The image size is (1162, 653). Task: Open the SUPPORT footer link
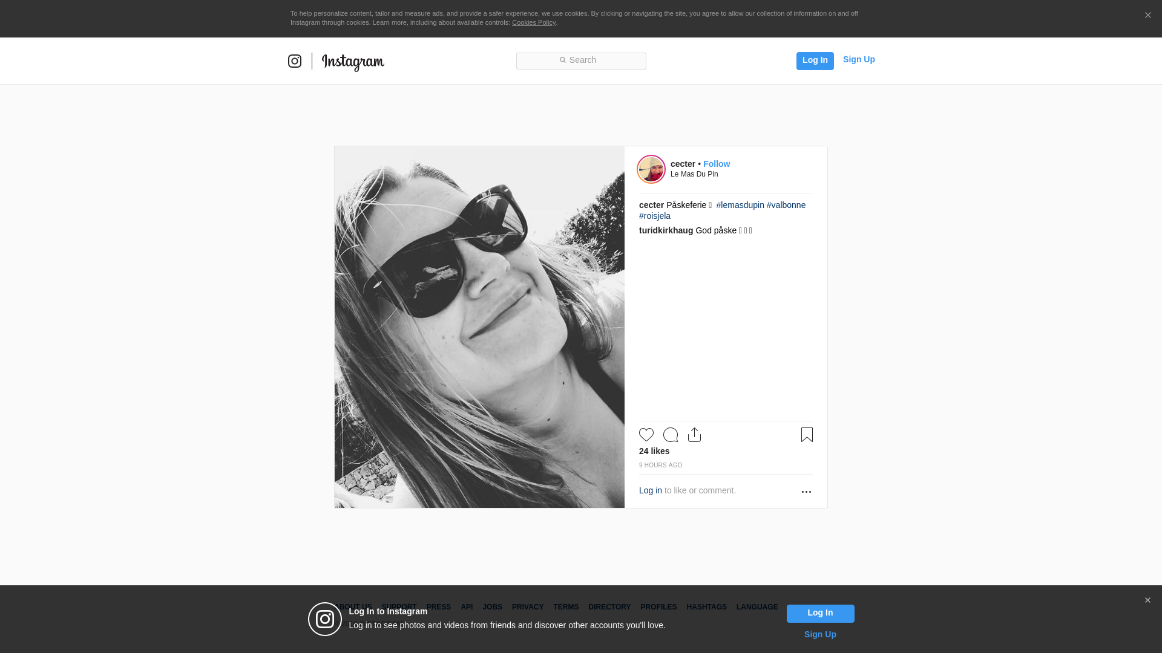[399, 607]
